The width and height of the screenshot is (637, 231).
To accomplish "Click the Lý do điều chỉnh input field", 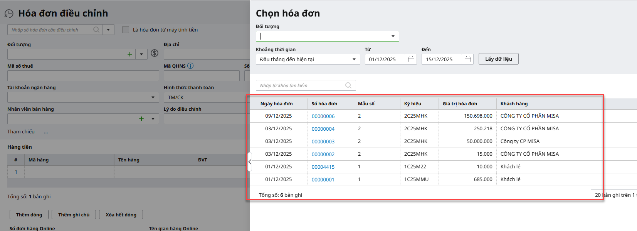I will [207, 119].
